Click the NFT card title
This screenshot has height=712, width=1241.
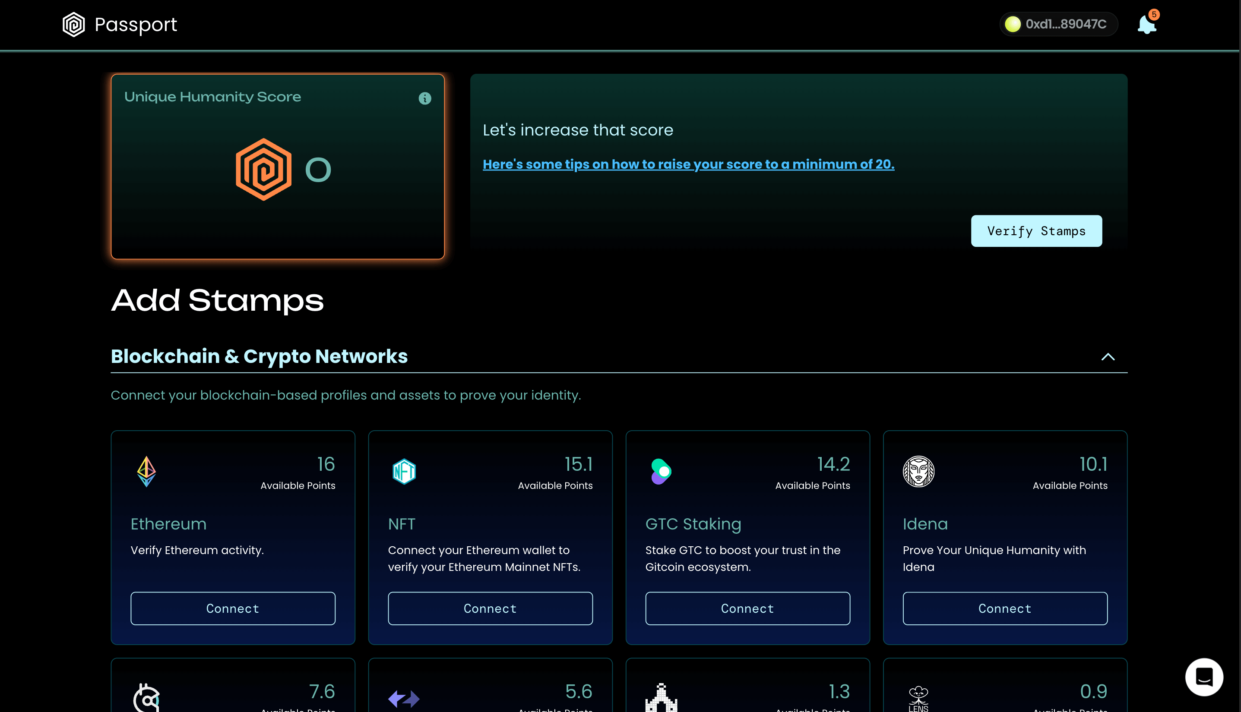click(401, 524)
